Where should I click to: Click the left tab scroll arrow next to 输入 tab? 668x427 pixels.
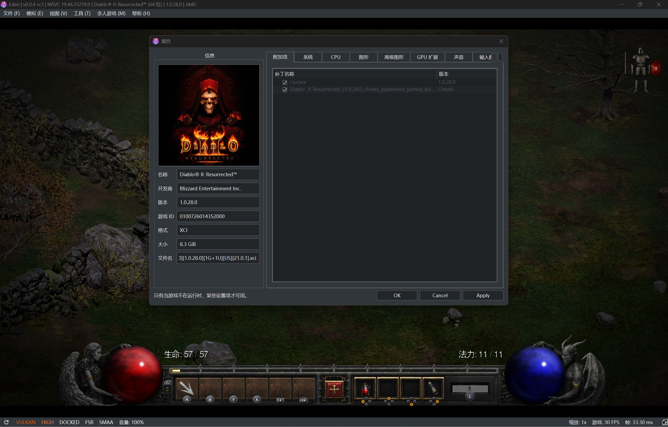coord(495,57)
